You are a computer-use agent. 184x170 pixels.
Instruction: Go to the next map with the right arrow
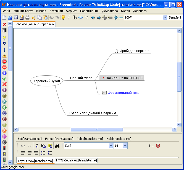99,18
